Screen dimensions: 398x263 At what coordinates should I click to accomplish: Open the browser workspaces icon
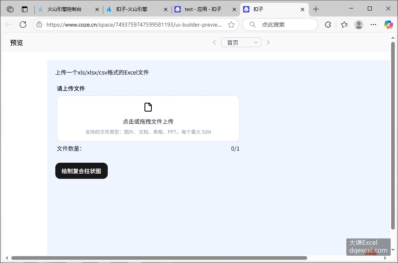click(x=10, y=9)
